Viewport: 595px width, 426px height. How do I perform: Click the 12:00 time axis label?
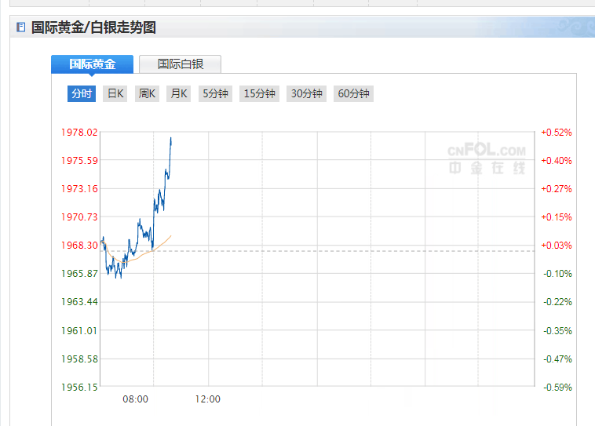[208, 399]
